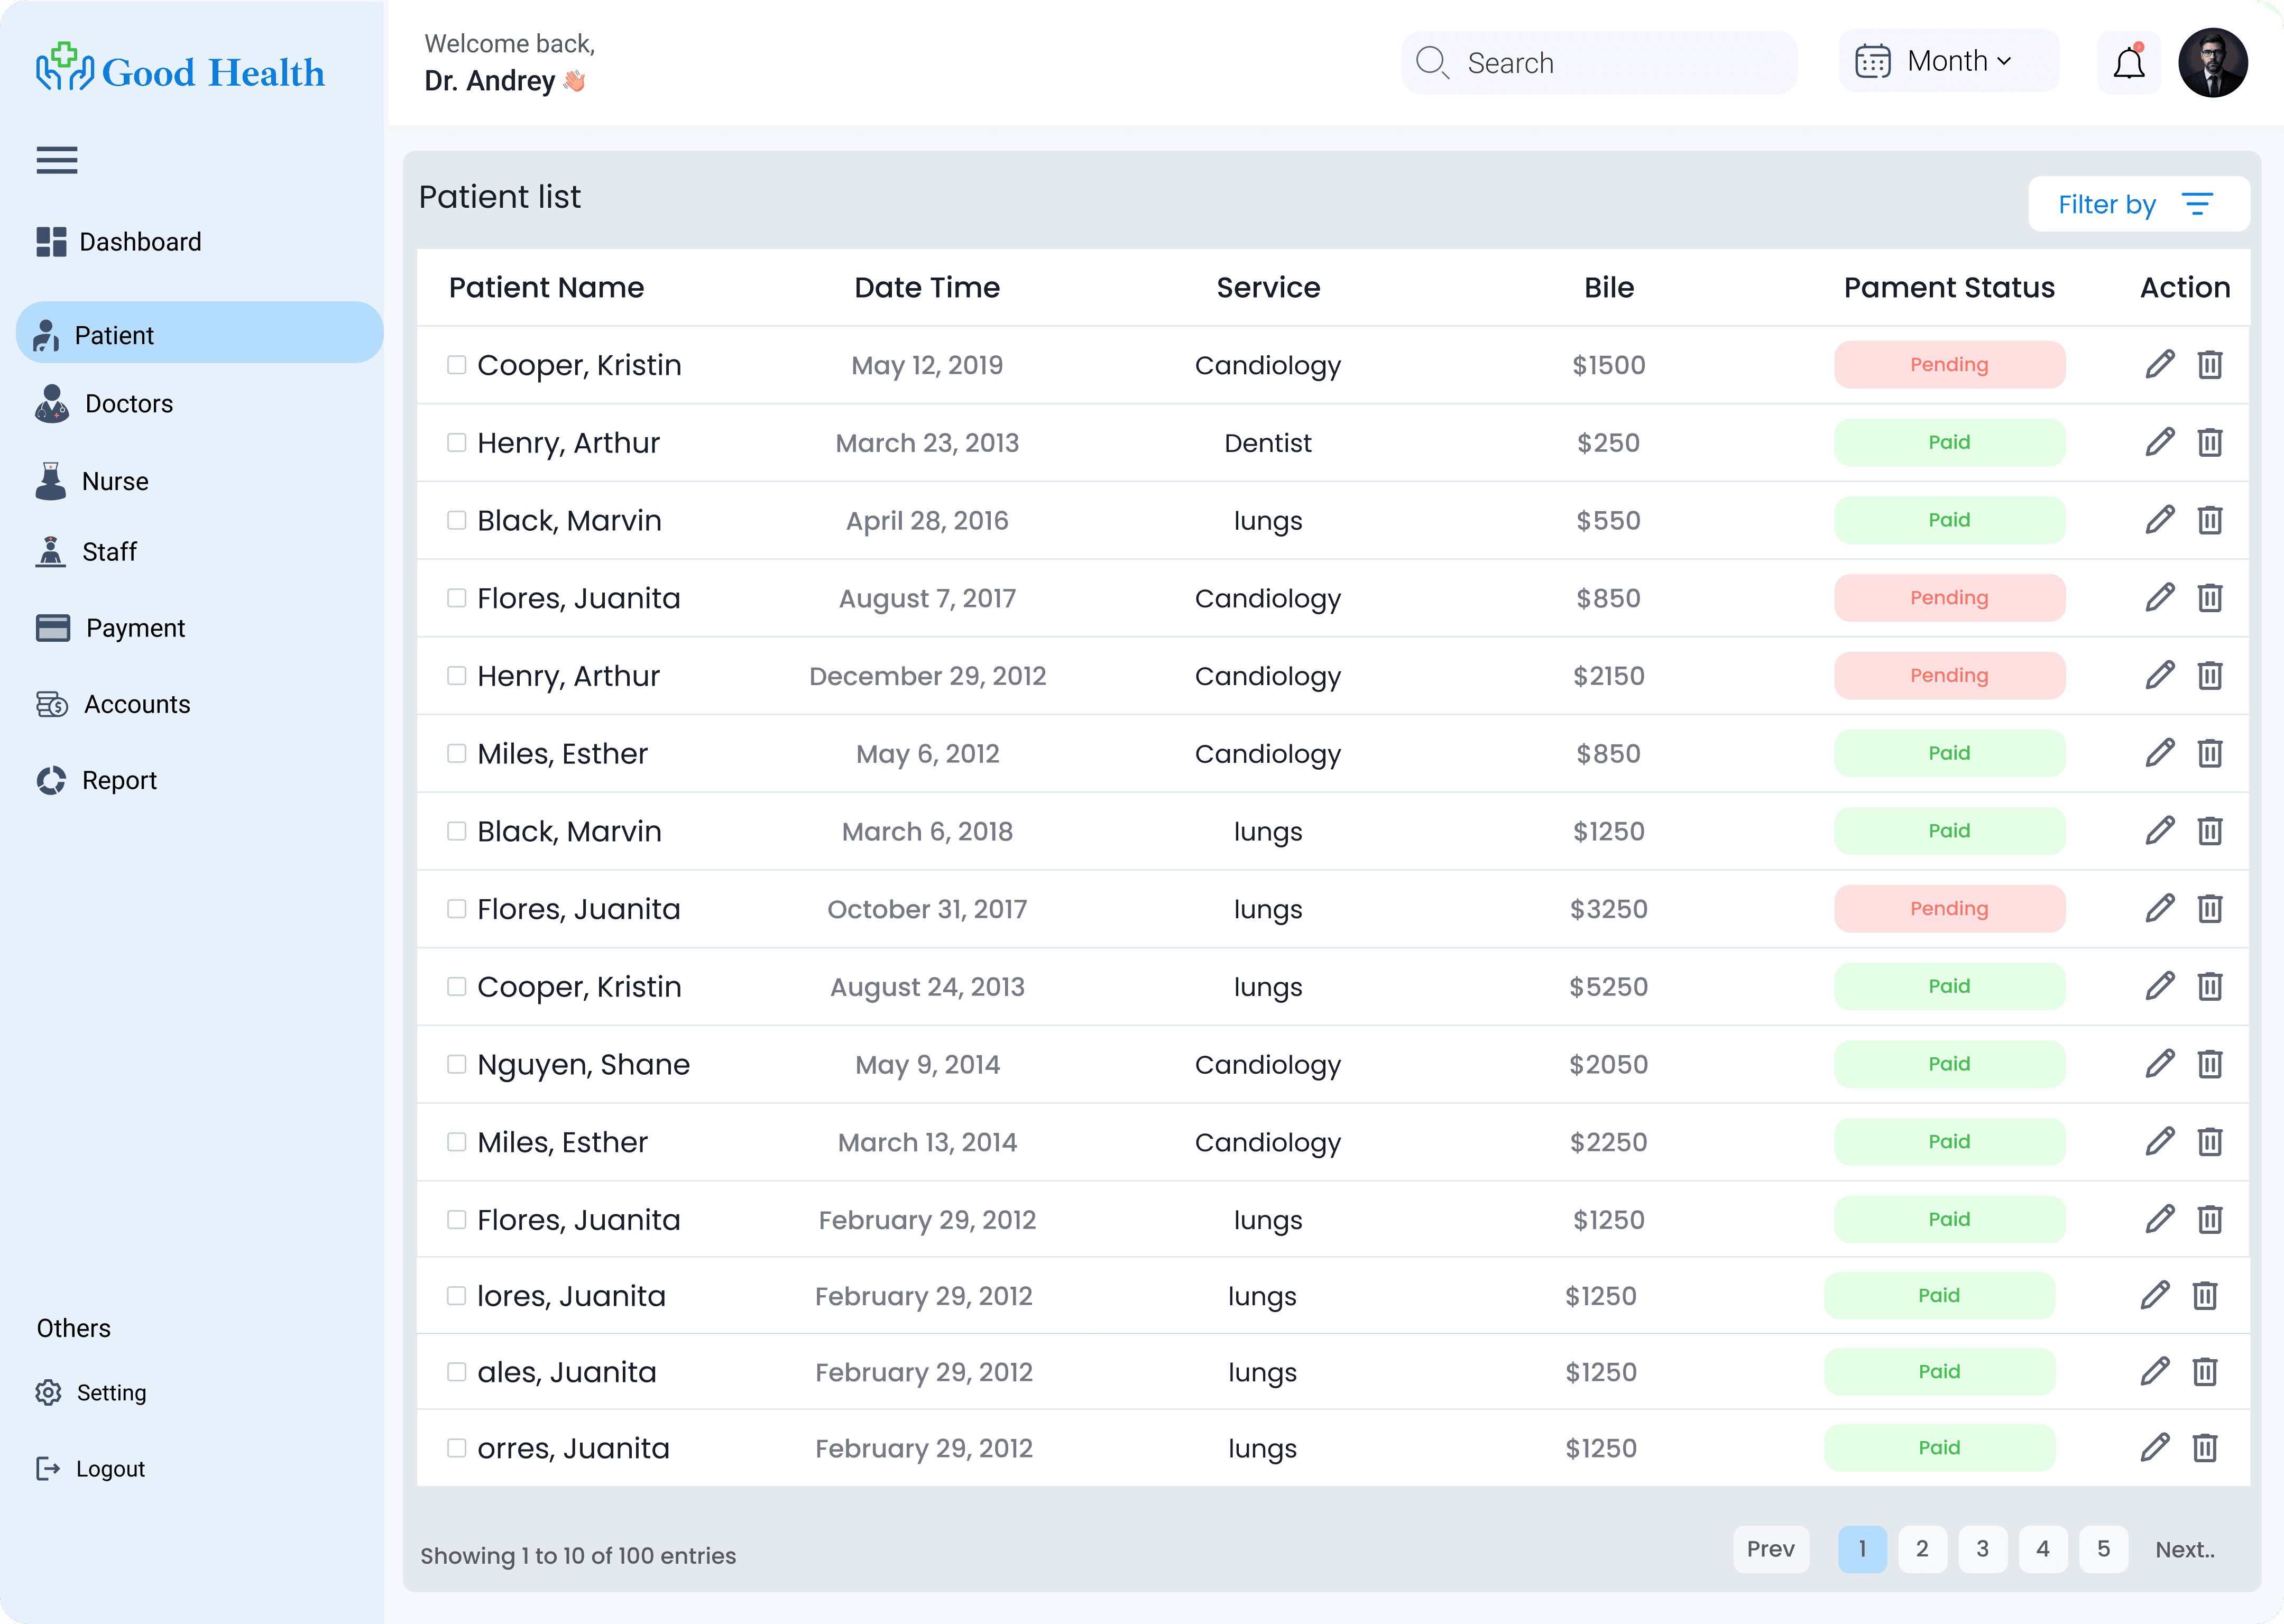
Task: Focus the Search input field
Action: point(1599,63)
